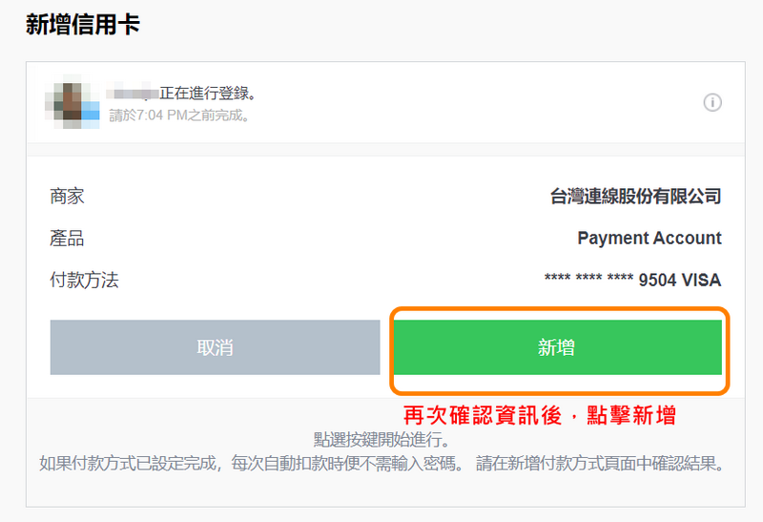Click the 請於7:04 PM之前完成 deadline text
This screenshot has height=522, width=763.
(x=179, y=115)
